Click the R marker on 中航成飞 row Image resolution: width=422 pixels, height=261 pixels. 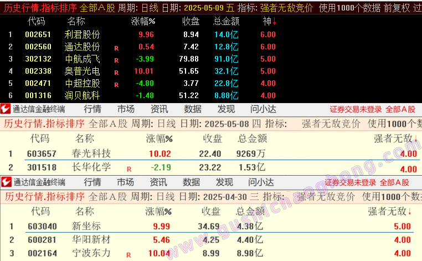point(116,60)
